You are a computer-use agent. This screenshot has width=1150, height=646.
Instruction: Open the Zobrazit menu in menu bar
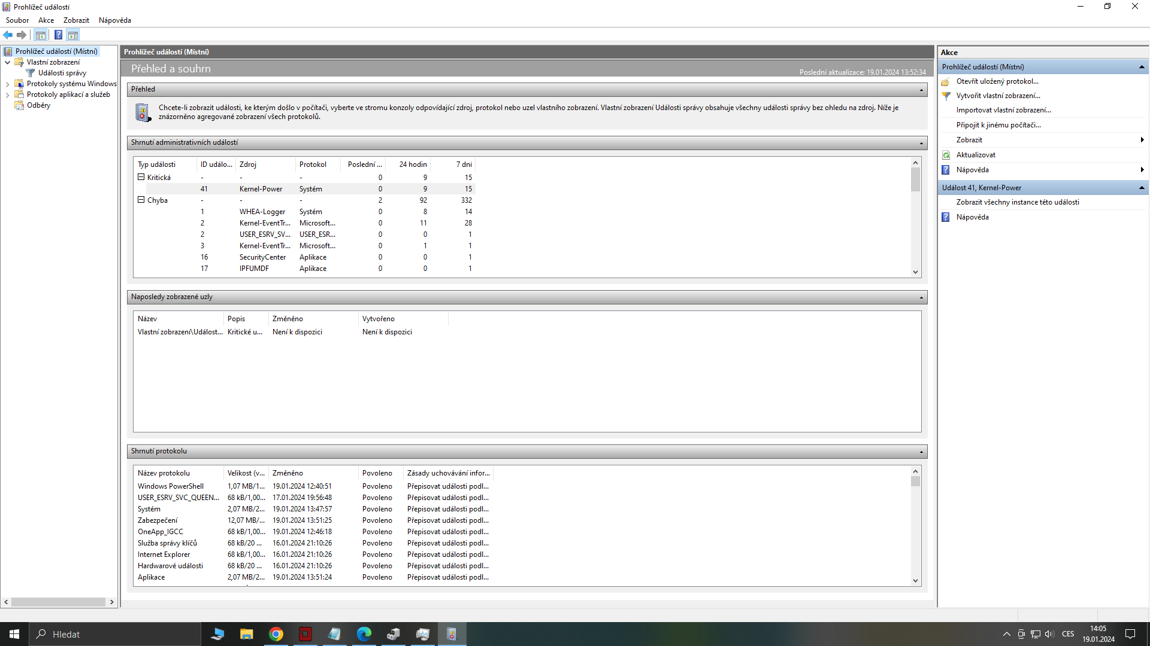coord(76,20)
